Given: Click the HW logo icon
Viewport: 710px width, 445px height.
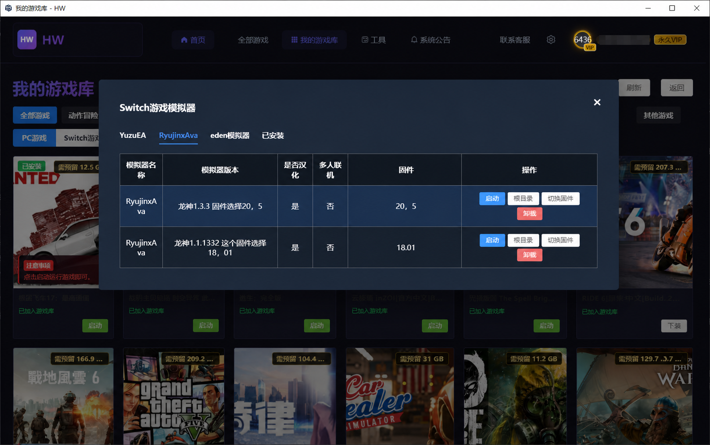Looking at the screenshot, I should (x=27, y=39).
